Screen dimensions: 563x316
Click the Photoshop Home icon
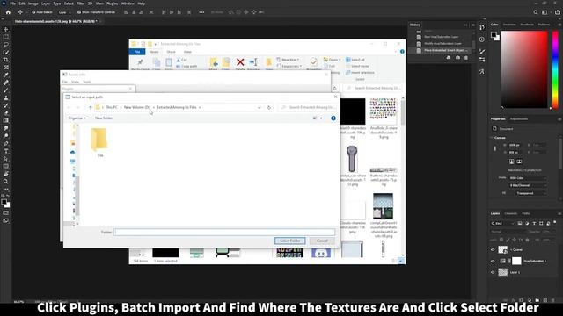point(8,12)
